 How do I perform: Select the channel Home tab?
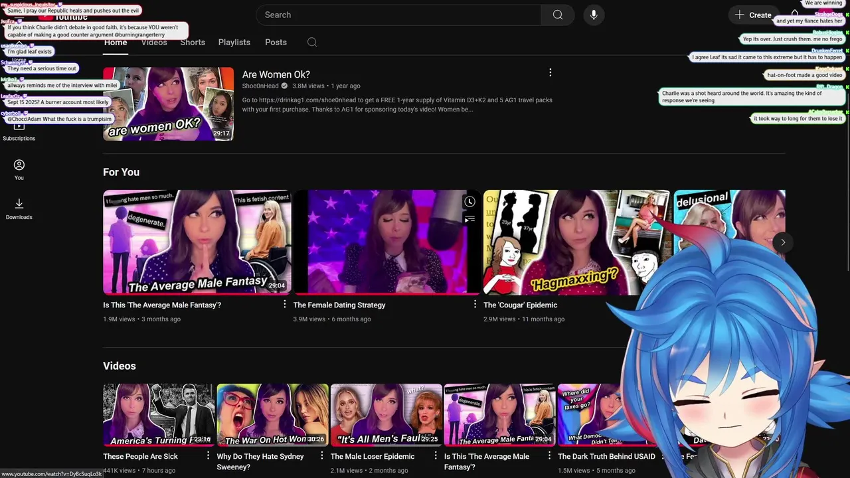116,42
